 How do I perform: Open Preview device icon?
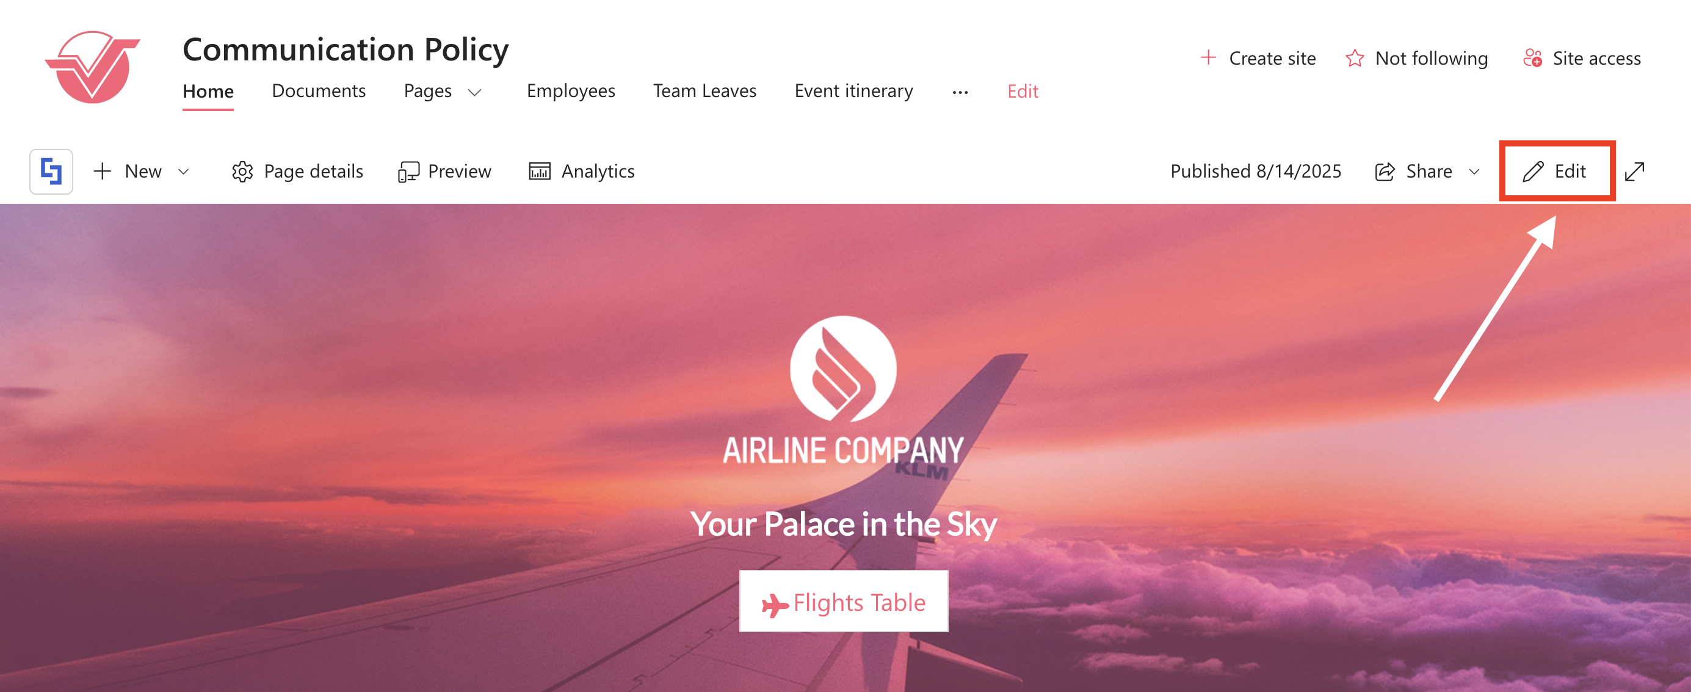[x=408, y=172]
